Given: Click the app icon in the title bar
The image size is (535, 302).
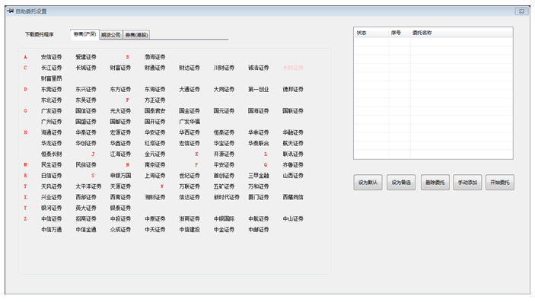Looking at the screenshot, I should [10, 11].
